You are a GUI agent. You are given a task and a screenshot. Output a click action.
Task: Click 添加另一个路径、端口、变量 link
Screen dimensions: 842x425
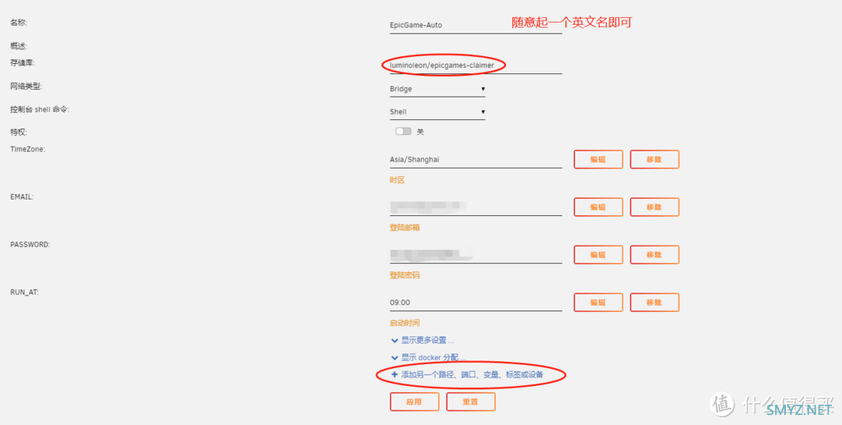pos(467,374)
